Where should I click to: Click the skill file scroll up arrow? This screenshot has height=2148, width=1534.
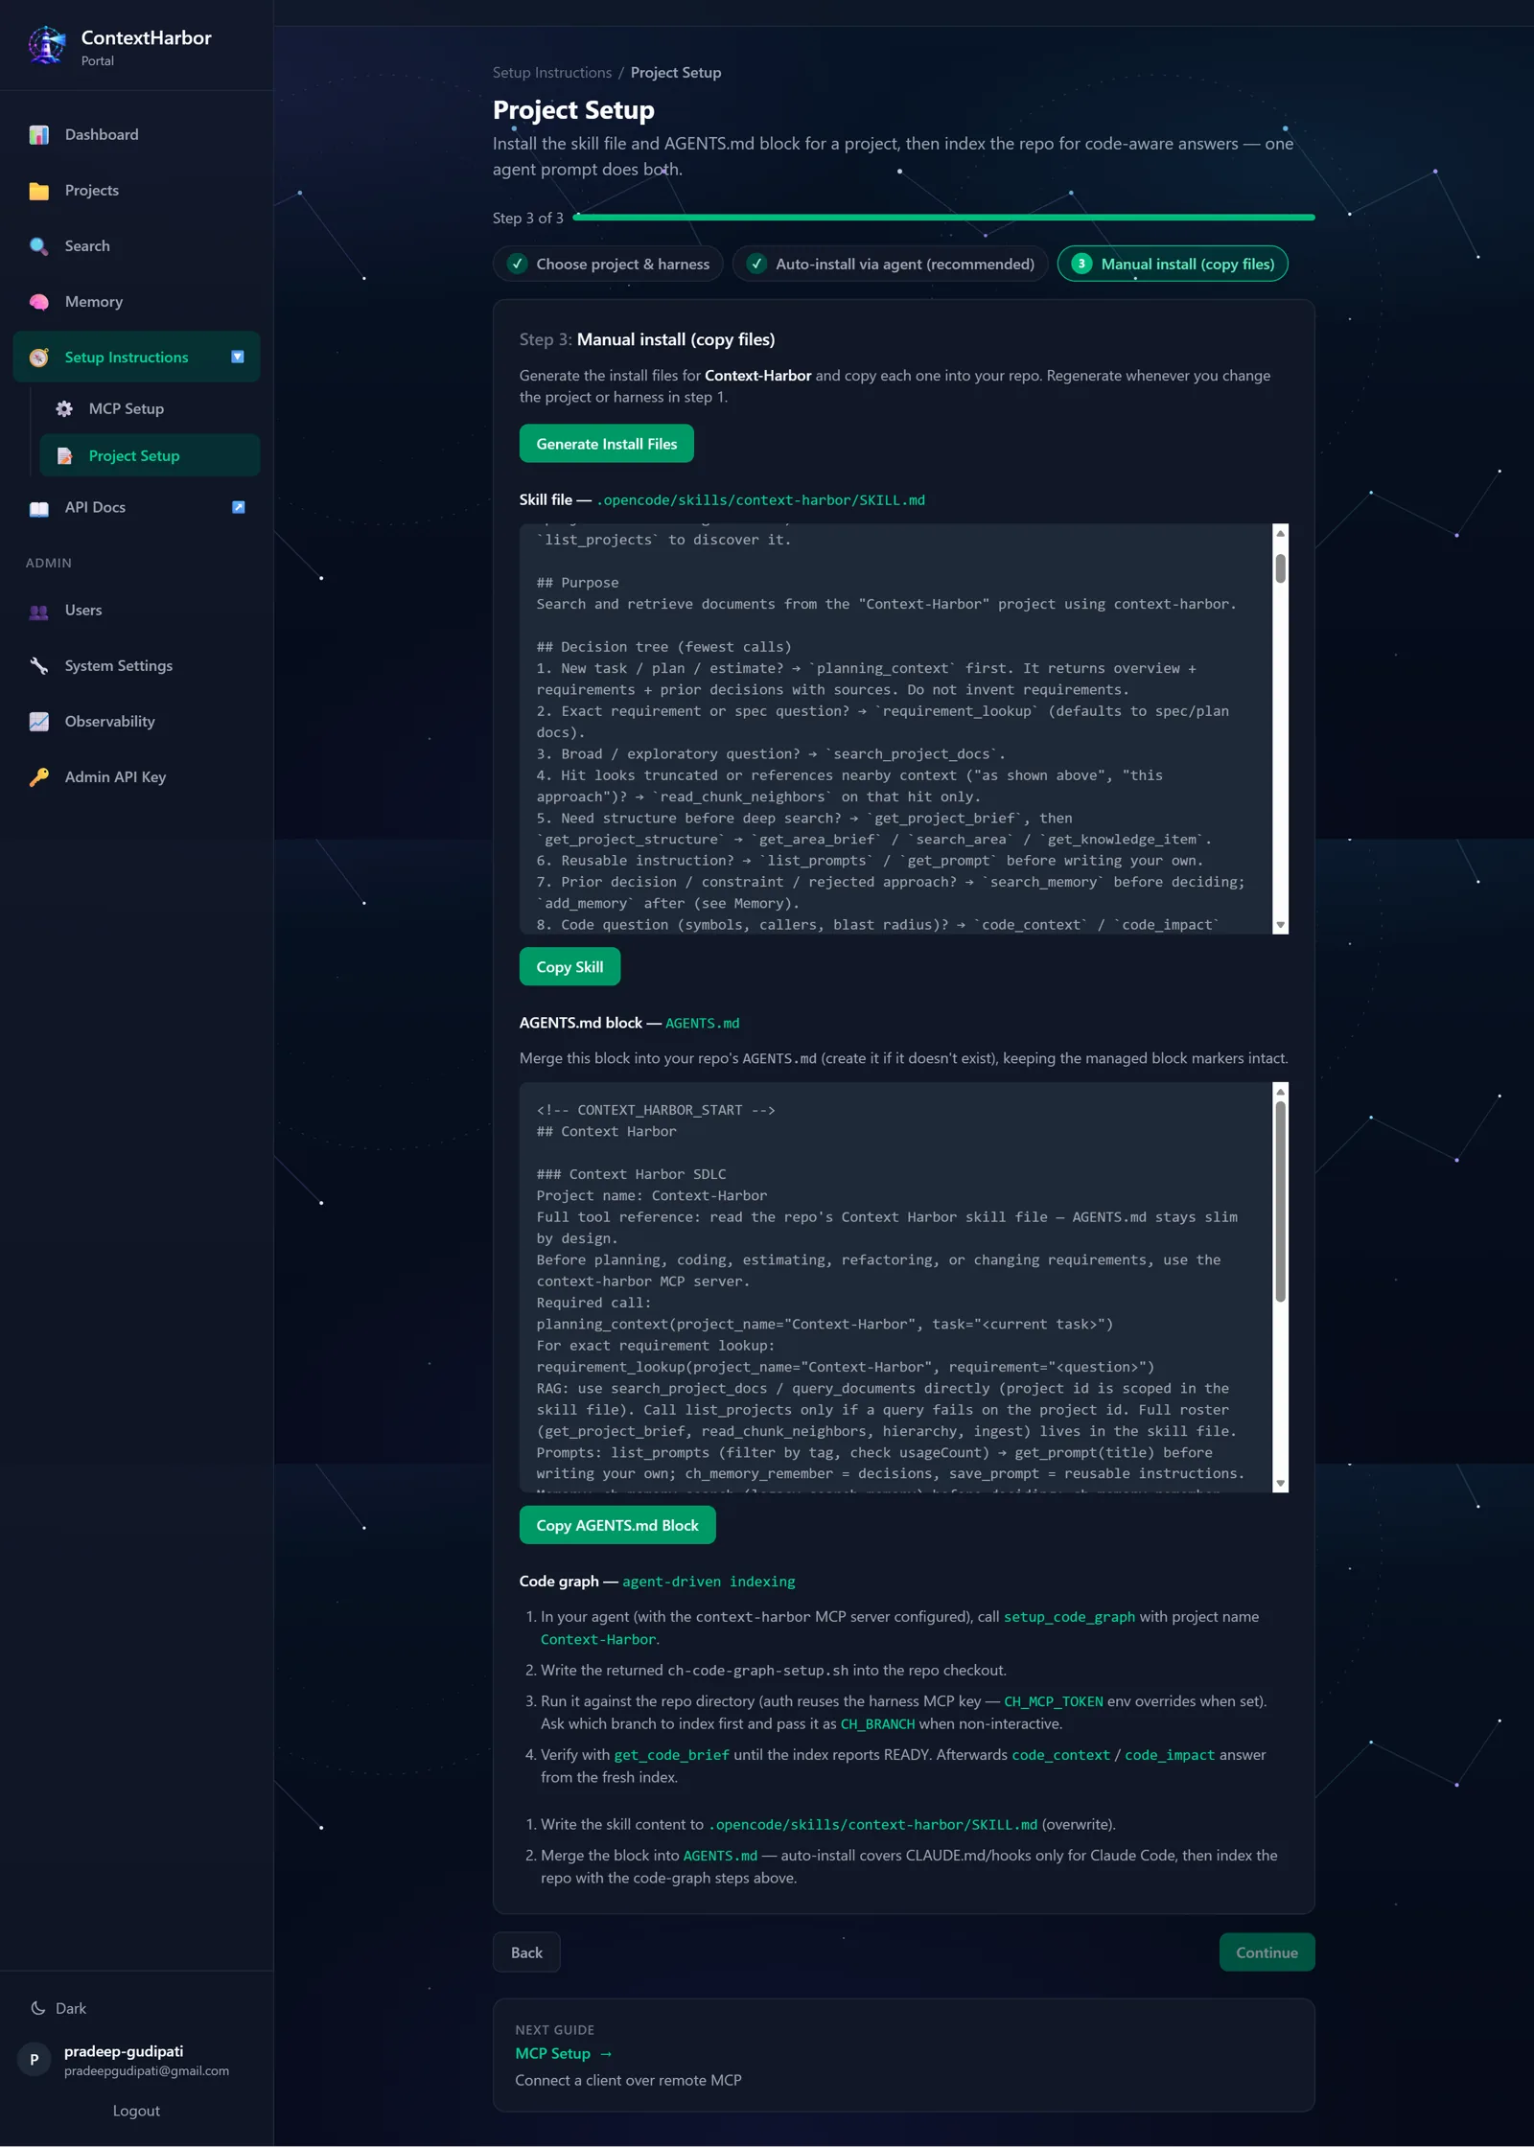(x=1280, y=533)
